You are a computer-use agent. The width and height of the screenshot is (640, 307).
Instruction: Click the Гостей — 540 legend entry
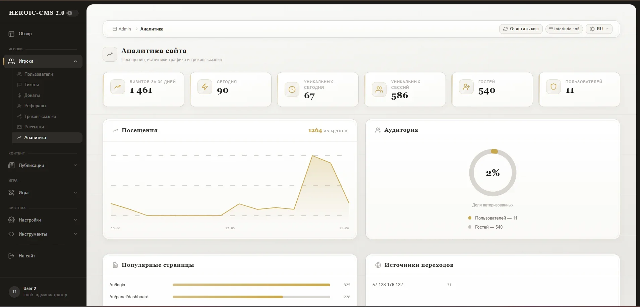point(485,227)
